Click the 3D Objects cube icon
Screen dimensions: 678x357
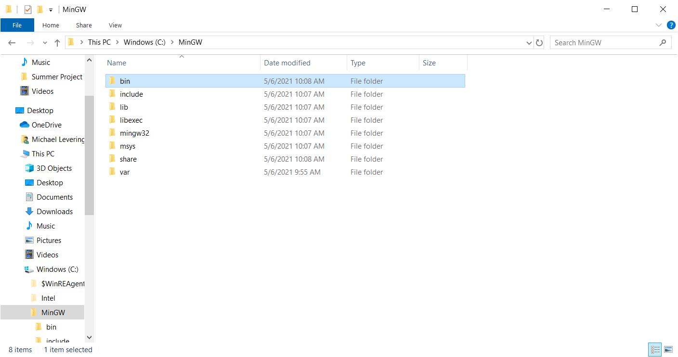point(29,168)
